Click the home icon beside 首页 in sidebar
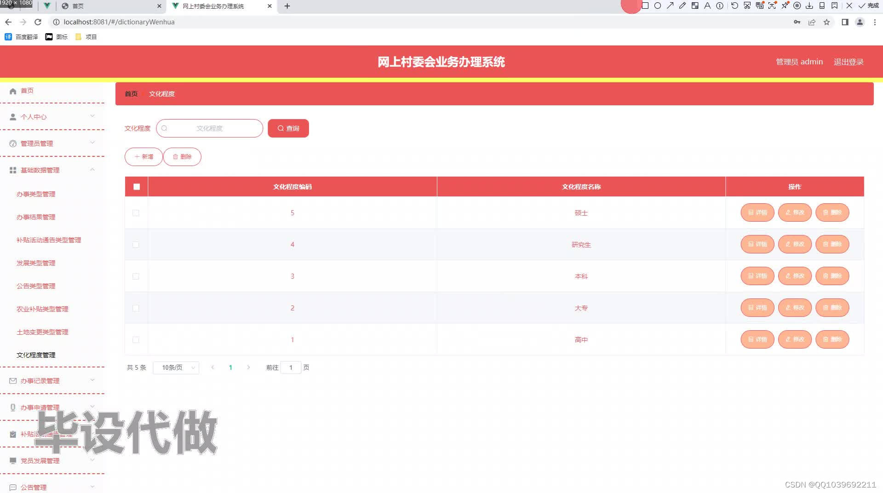Viewport: 883px width, 493px height. click(x=13, y=91)
